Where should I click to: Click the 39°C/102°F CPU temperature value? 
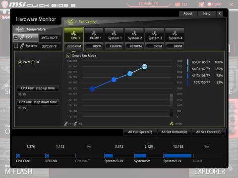tap(50, 38)
